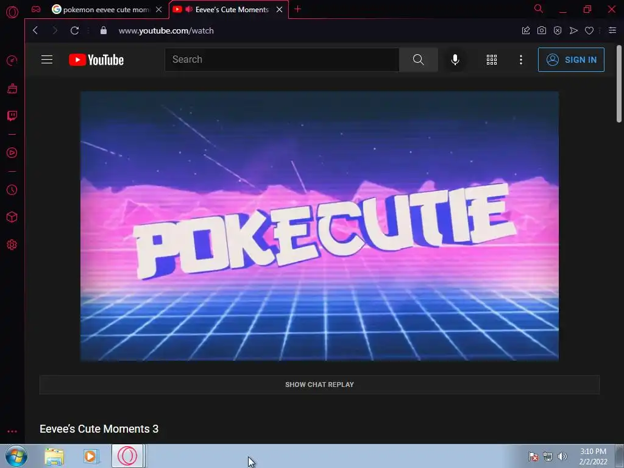Click the YouTube search magnifier button

coord(418,60)
